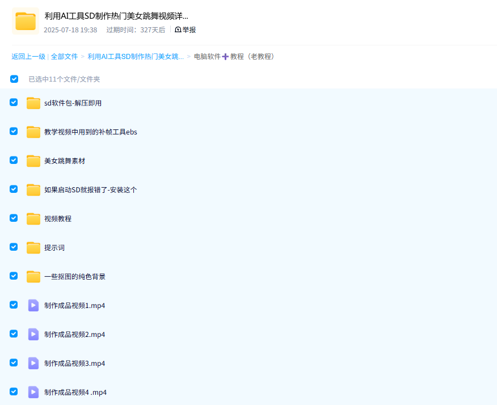Open folder name 提示词

coord(54,247)
